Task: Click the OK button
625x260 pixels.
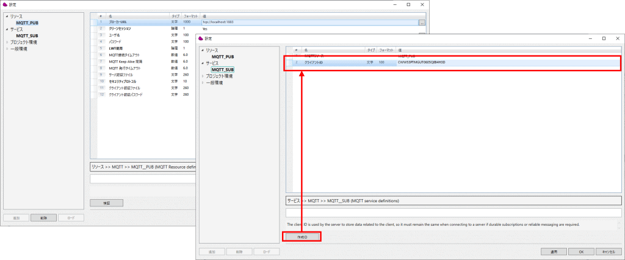Action: tap(582, 251)
